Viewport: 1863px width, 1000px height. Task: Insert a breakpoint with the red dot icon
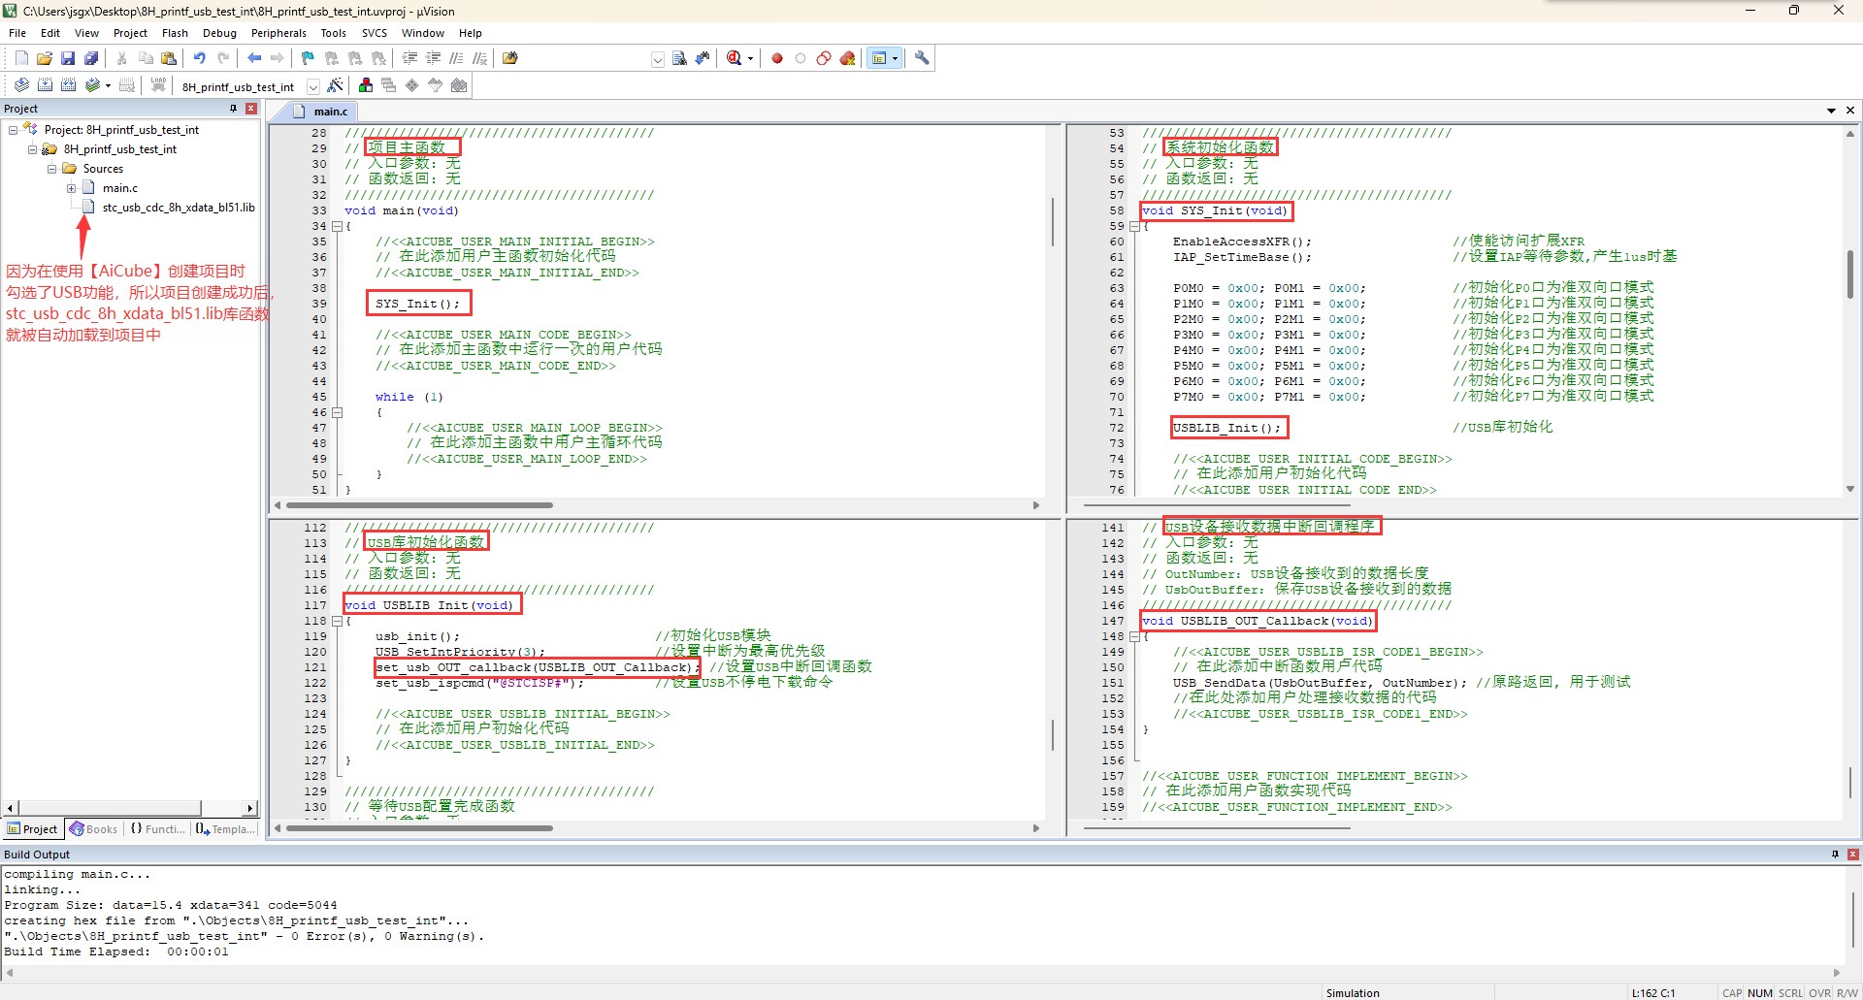pyautogui.click(x=777, y=58)
